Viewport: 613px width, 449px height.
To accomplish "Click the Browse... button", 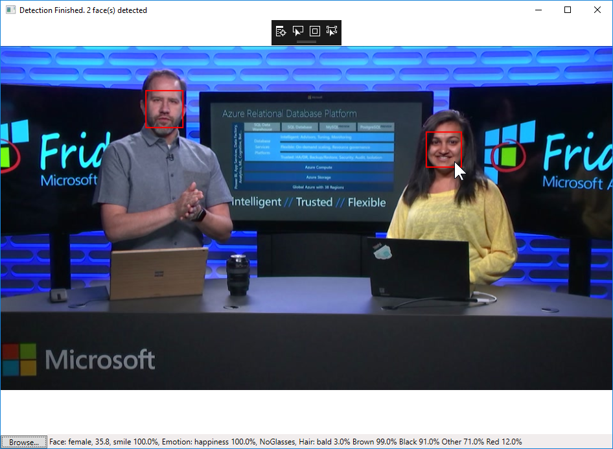I will [24, 442].
